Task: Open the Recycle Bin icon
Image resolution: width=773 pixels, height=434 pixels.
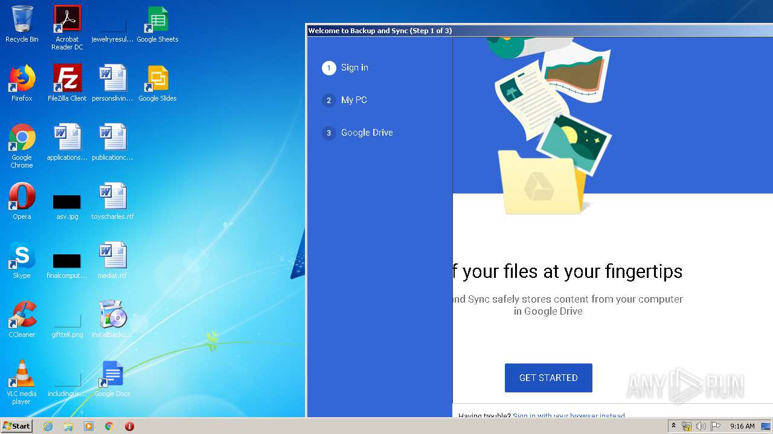Action: click(x=22, y=24)
